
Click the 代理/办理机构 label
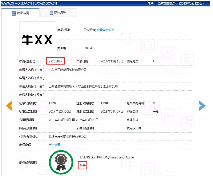pyautogui.click(x=28, y=137)
